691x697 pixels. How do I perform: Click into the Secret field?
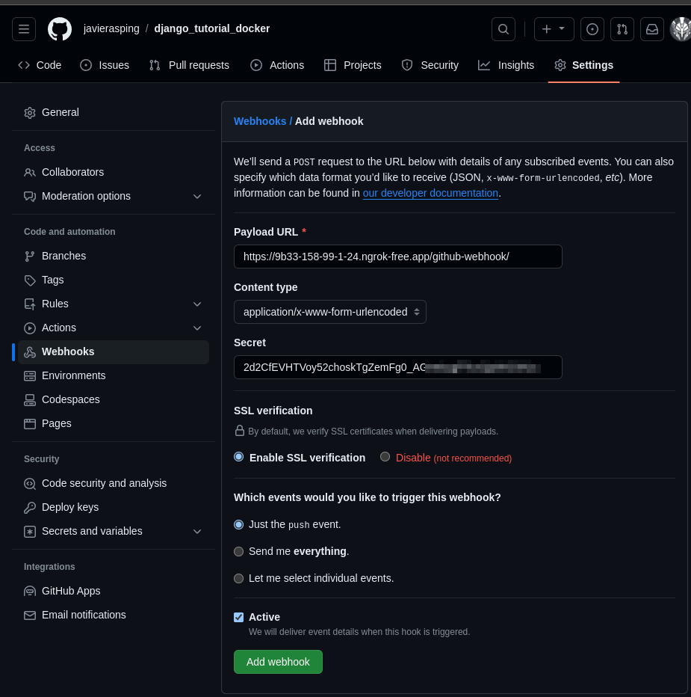tap(398, 367)
